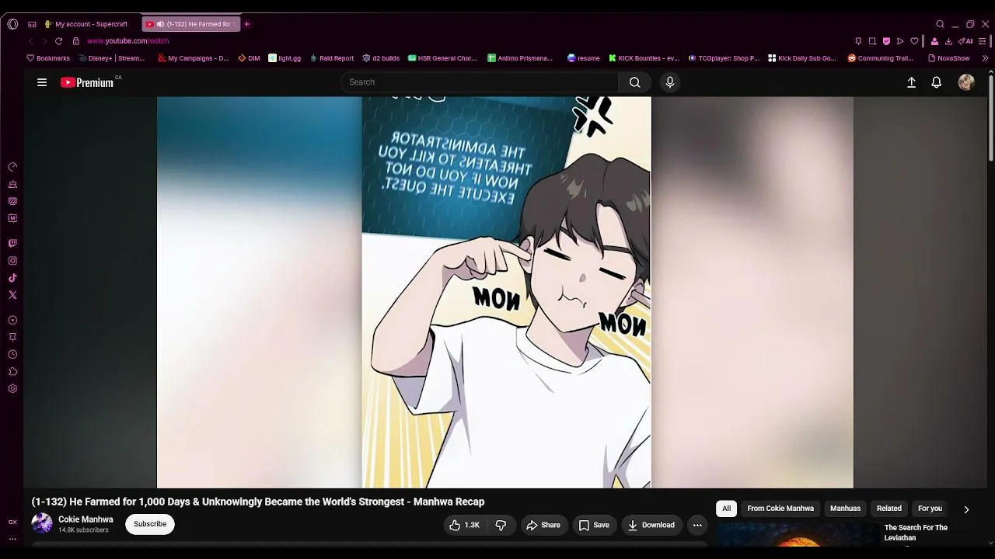Viewport: 995px width, 559px height.
Task: Select the "Related" filter chip
Action: [x=889, y=509]
